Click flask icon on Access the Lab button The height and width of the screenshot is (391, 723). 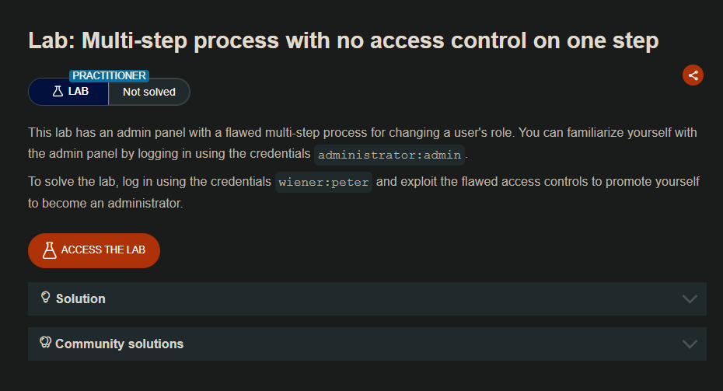[x=49, y=250]
